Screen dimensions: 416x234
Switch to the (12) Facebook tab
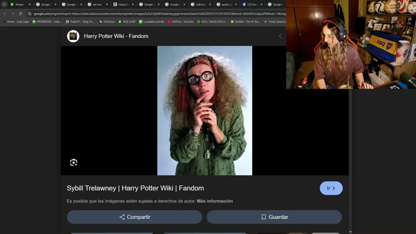click(x=252, y=5)
